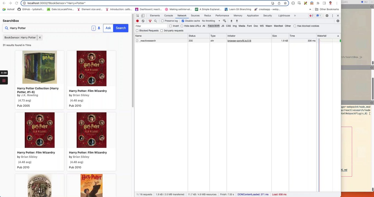Open Learn Git Branching bookmark

pos(238,9)
